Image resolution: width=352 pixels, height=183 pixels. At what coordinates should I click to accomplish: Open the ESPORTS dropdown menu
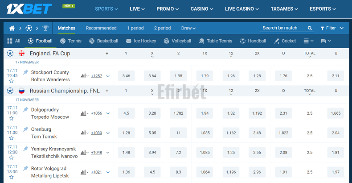tap(323, 9)
